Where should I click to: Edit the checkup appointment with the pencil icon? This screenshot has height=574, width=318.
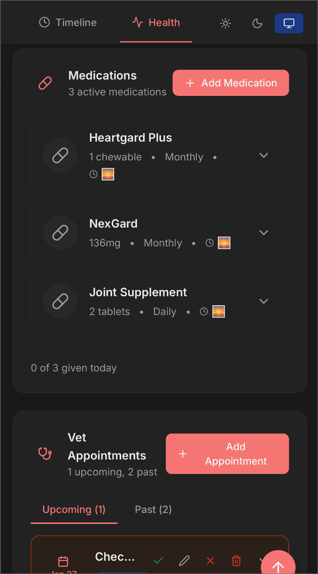(x=184, y=561)
